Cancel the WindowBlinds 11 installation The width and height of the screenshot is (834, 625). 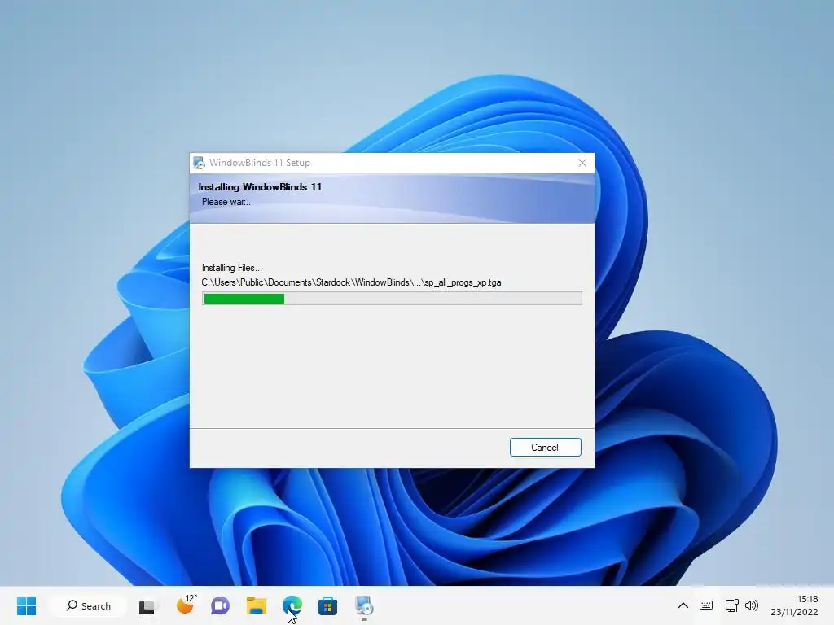pyautogui.click(x=545, y=447)
